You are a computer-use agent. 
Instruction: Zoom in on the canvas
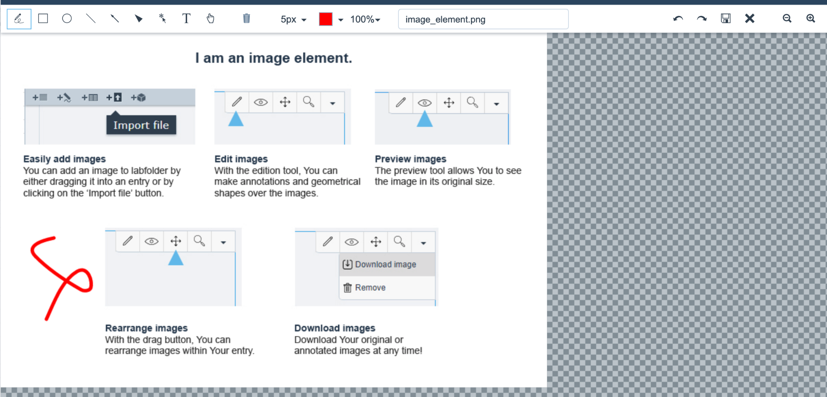[x=810, y=19]
